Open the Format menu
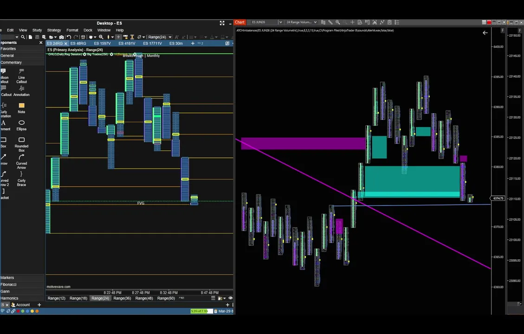The width and height of the screenshot is (524, 334). (x=72, y=30)
